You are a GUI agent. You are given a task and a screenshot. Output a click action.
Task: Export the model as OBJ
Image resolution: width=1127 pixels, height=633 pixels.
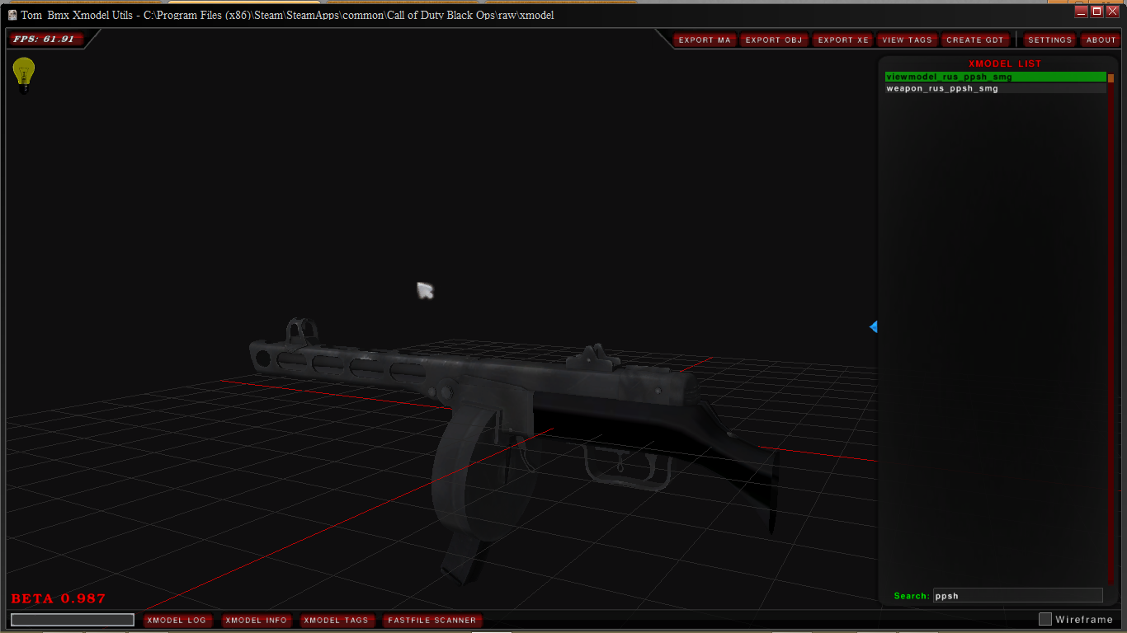pyautogui.click(x=774, y=40)
